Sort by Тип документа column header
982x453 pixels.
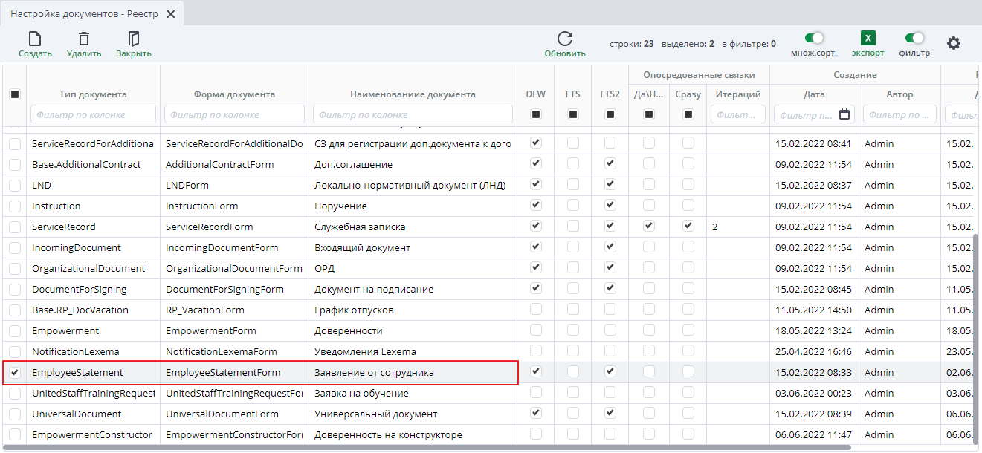(x=93, y=94)
